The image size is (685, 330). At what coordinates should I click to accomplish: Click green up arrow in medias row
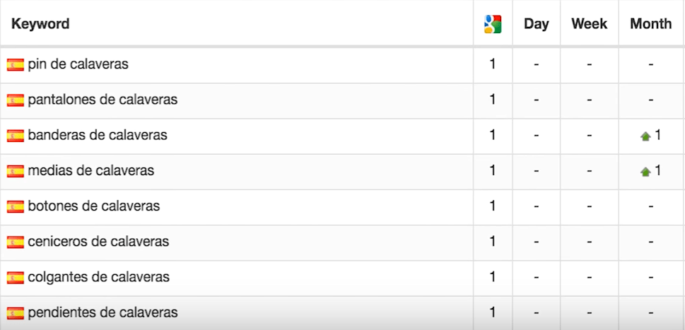pyautogui.click(x=645, y=172)
